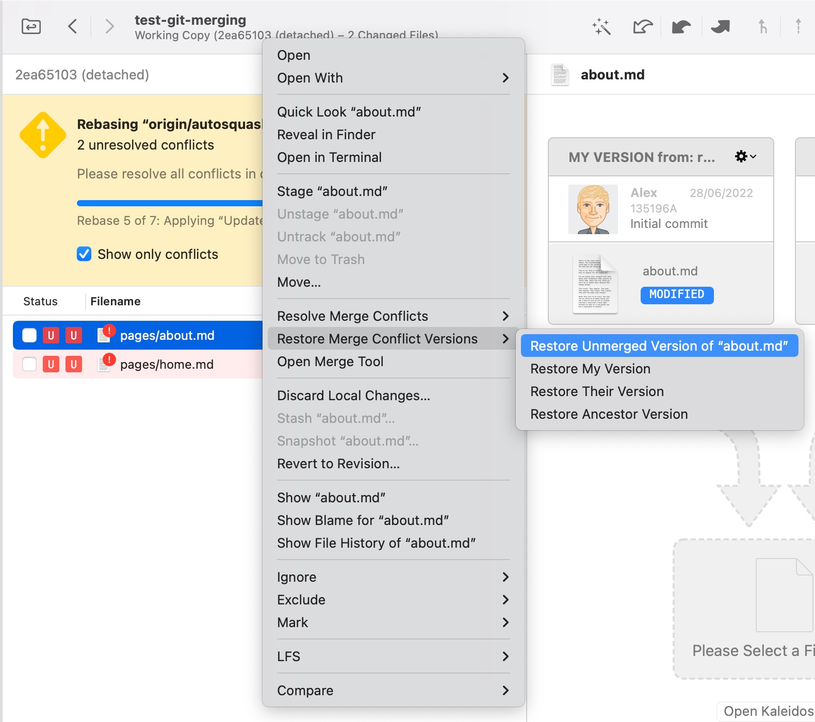Click the yellow conflict warning icon
The height and width of the screenshot is (722, 815).
(43, 135)
